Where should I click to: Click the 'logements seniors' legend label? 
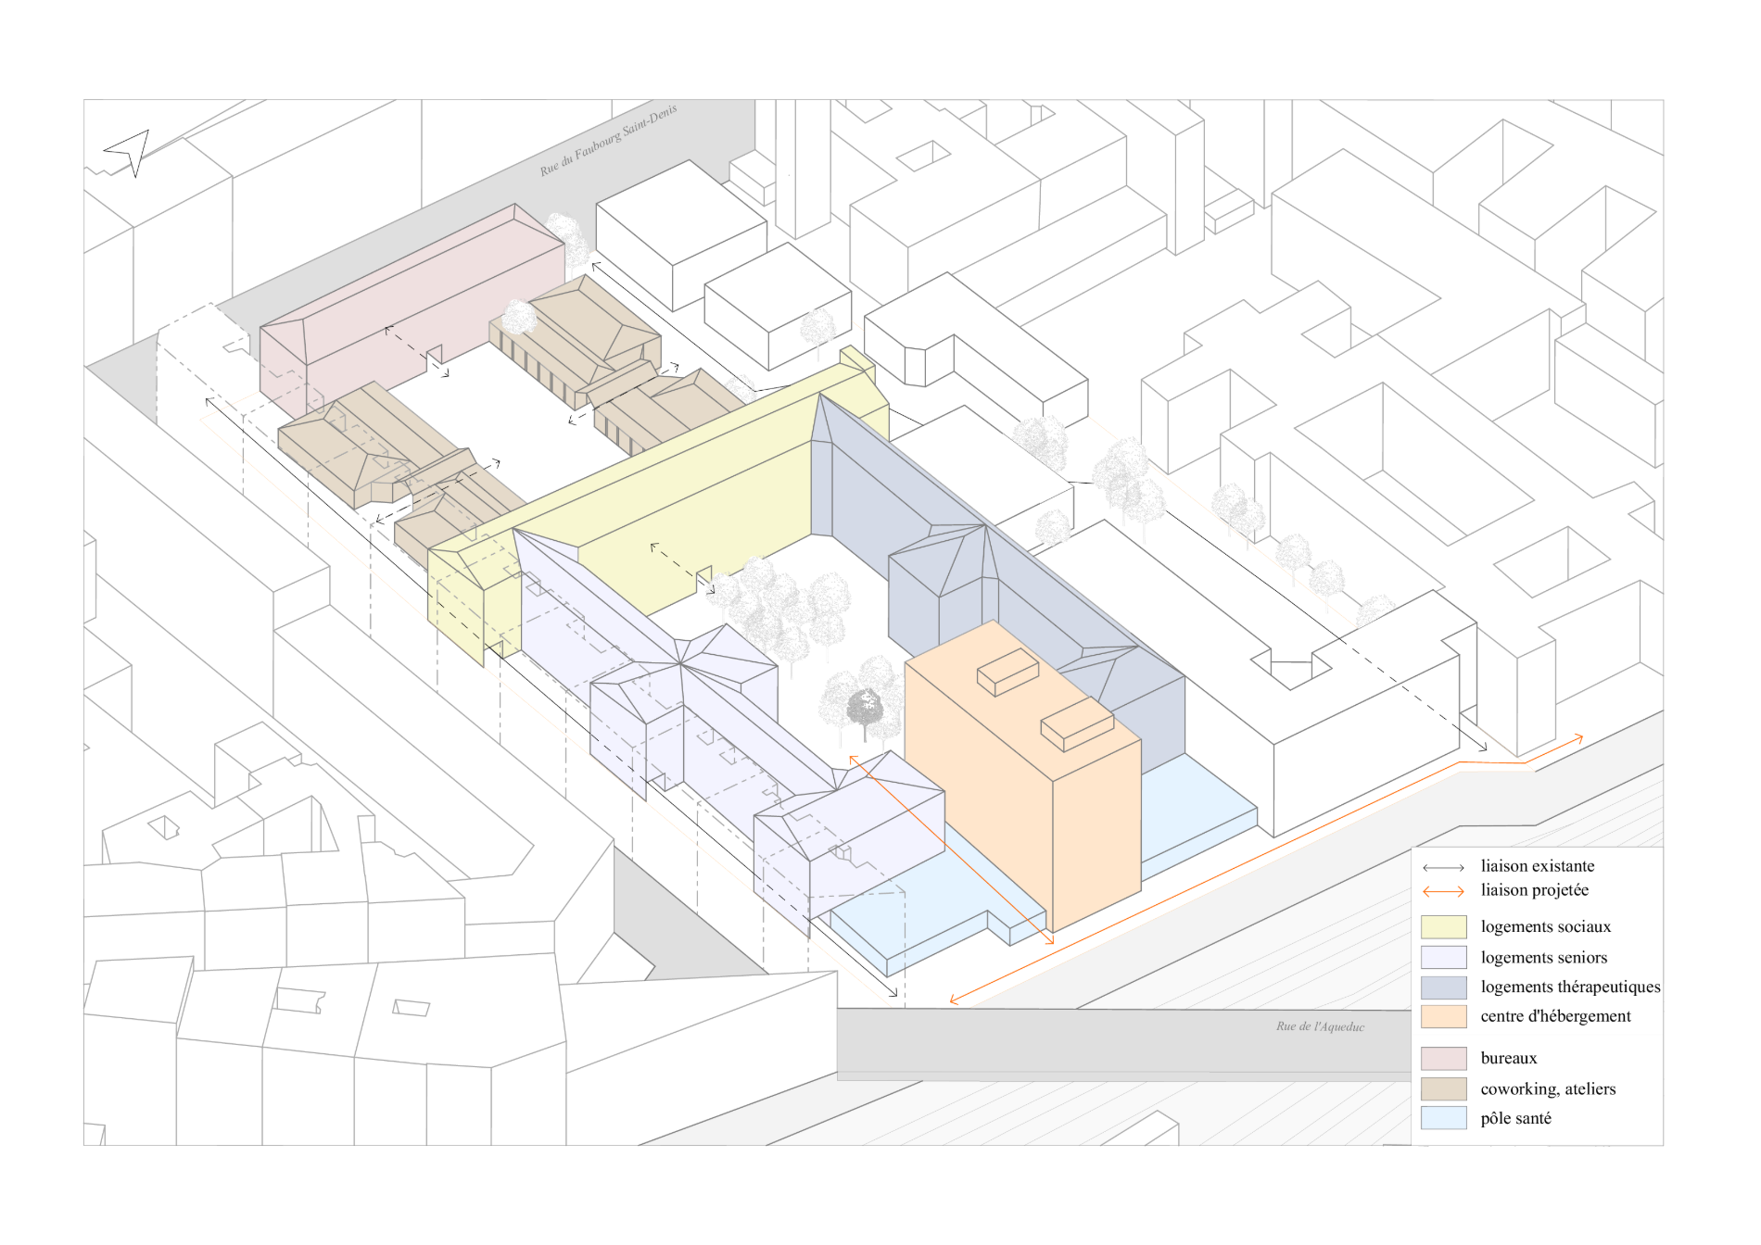tap(1543, 957)
